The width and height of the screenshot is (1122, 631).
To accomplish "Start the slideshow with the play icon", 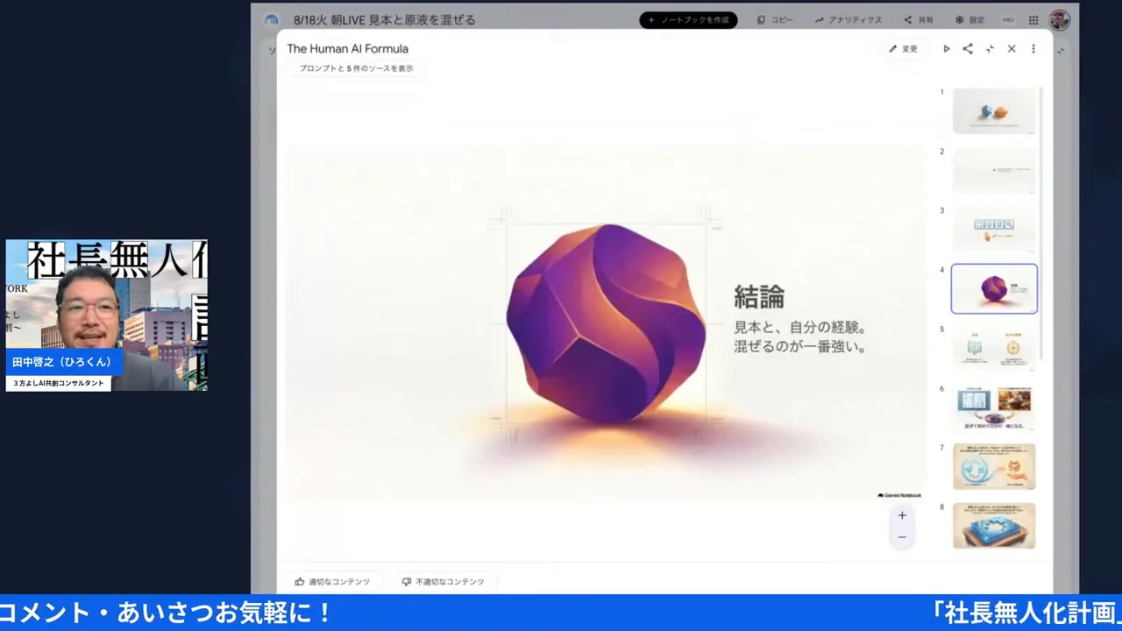I will [946, 49].
